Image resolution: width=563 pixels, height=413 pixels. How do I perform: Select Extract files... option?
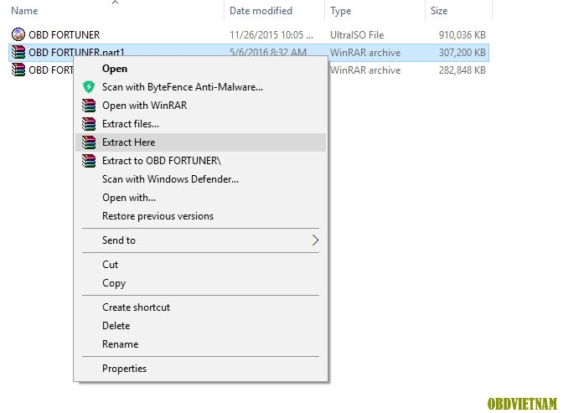131,123
